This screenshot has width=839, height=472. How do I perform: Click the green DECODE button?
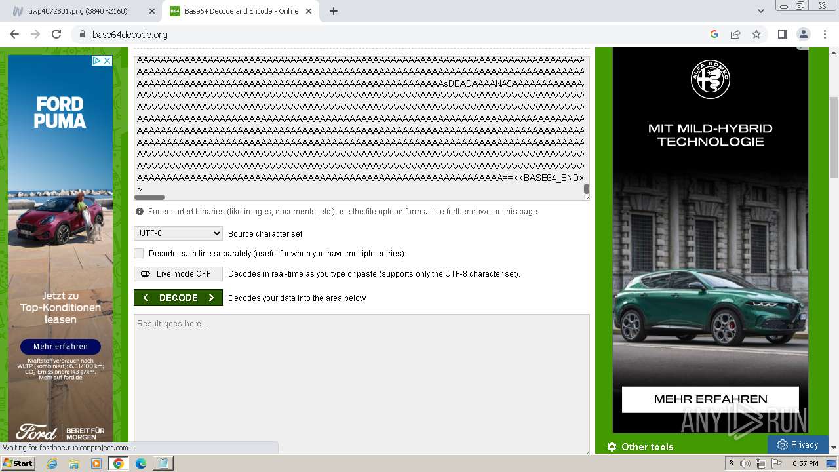pyautogui.click(x=178, y=298)
